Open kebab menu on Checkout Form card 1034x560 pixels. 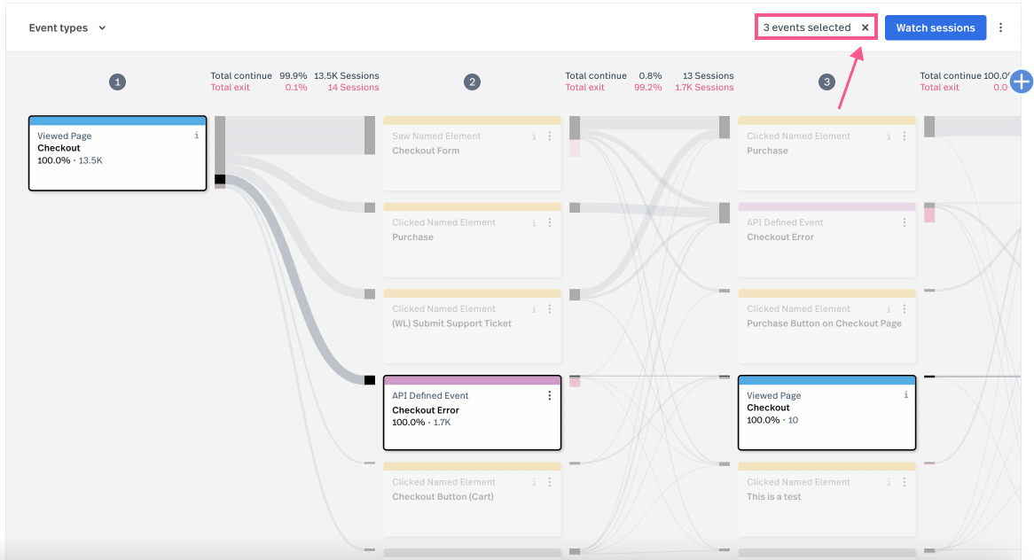(550, 136)
